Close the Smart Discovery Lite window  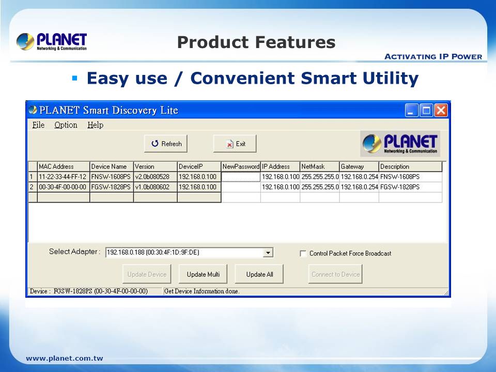click(x=441, y=111)
